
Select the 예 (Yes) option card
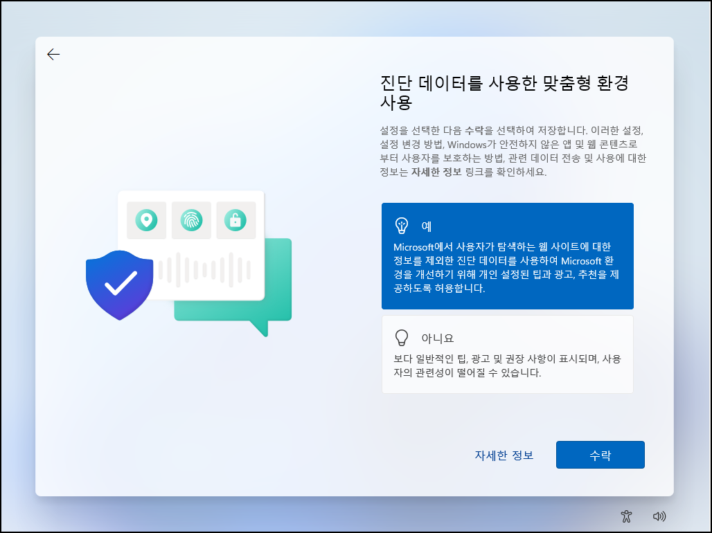507,256
